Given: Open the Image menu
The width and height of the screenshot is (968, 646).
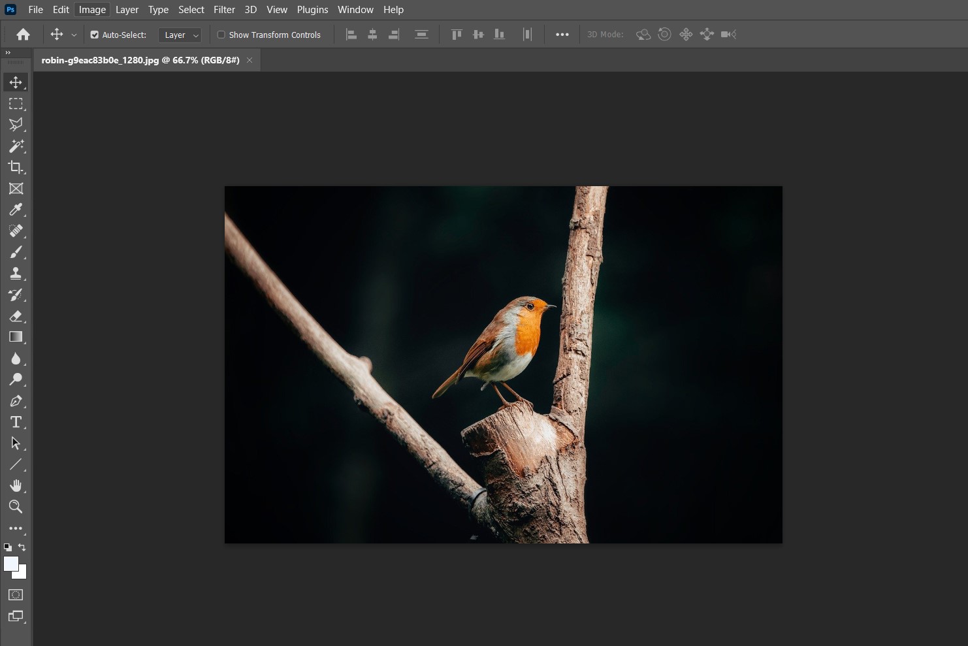Looking at the screenshot, I should tap(92, 10).
